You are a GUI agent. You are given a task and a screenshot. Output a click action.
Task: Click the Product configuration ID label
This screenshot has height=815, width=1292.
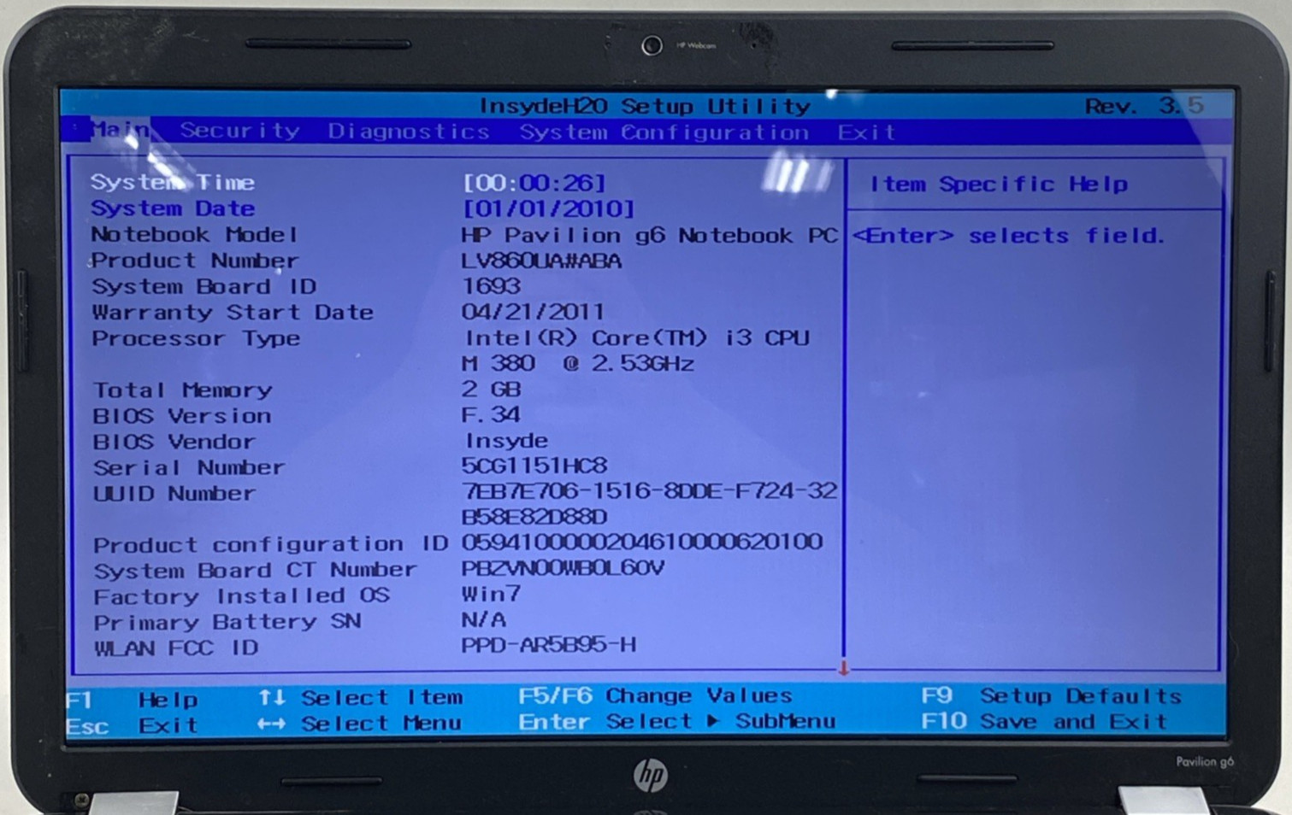(270, 544)
